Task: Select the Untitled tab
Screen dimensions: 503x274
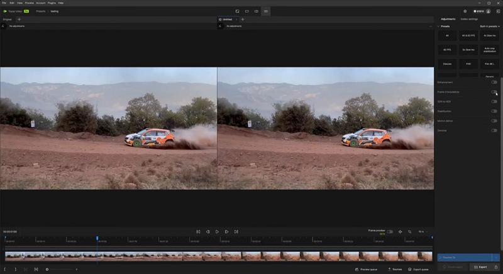Action: [x=227, y=20]
